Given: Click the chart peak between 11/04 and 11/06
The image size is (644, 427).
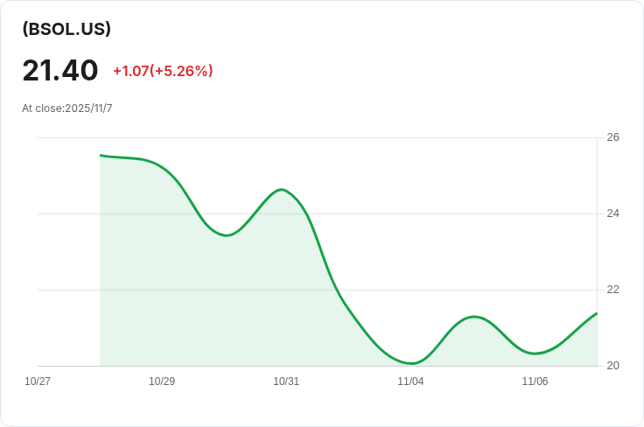Looking at the screenshot, I should click(474, 317).
